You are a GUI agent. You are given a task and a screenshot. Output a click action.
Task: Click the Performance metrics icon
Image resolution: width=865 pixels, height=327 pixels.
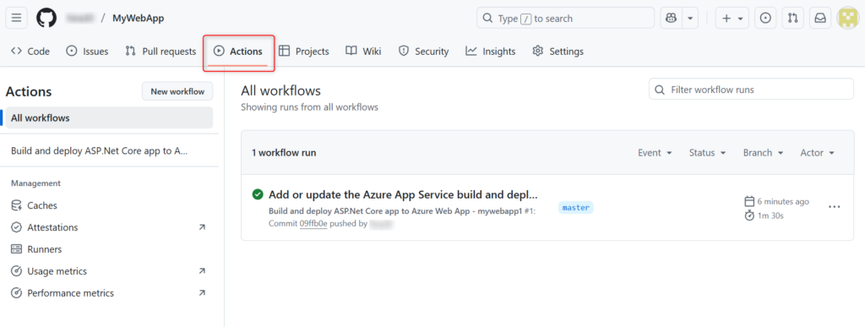[x=17, y=293]
